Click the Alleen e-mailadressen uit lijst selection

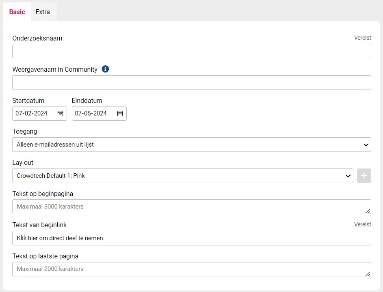tap(192, 145)
